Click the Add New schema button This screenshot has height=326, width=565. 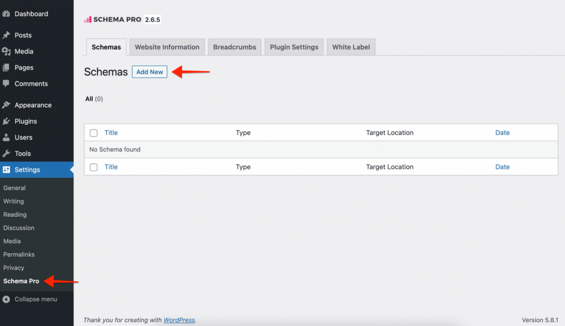(x=150, y=72)
